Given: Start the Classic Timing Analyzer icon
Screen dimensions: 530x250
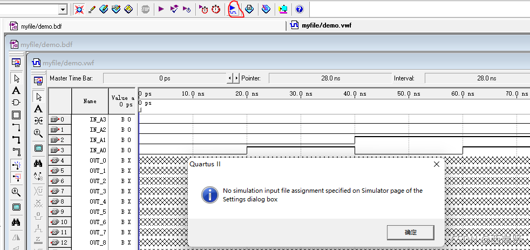Looking at the screenshot, I should coord(187,9).
